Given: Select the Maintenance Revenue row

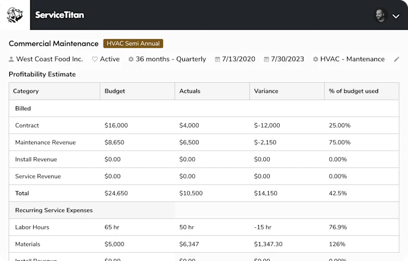Looking at the screenshot, I should (x=204, y=142).
